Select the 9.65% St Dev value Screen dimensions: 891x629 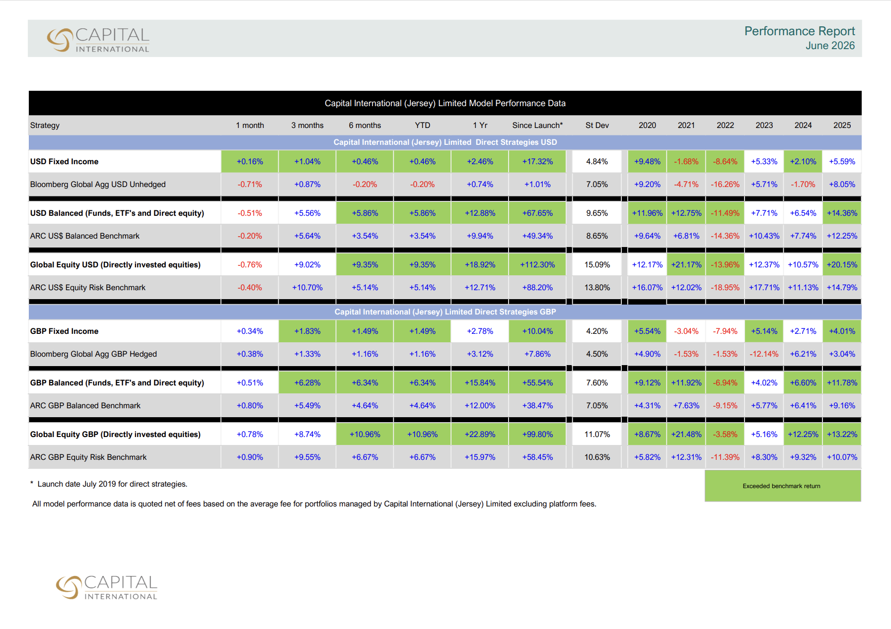[597, 213]
